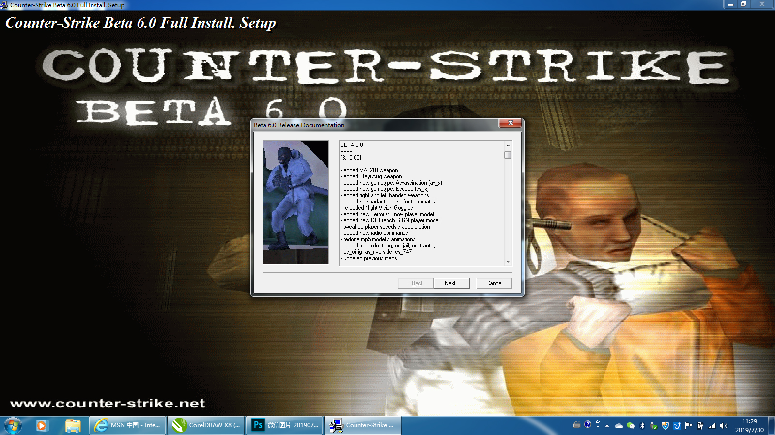Click the restore button of Setup window
The image size is (775, 435).
(x=744, y=4)
